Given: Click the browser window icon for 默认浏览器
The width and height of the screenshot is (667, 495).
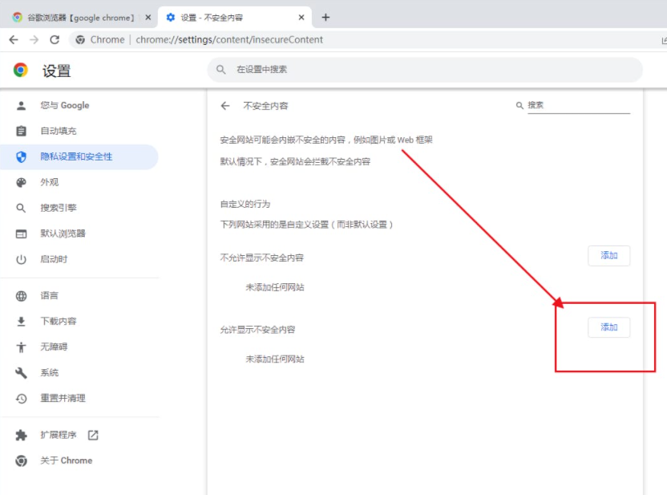Looking at the screenshot, I should coord(21,233).
